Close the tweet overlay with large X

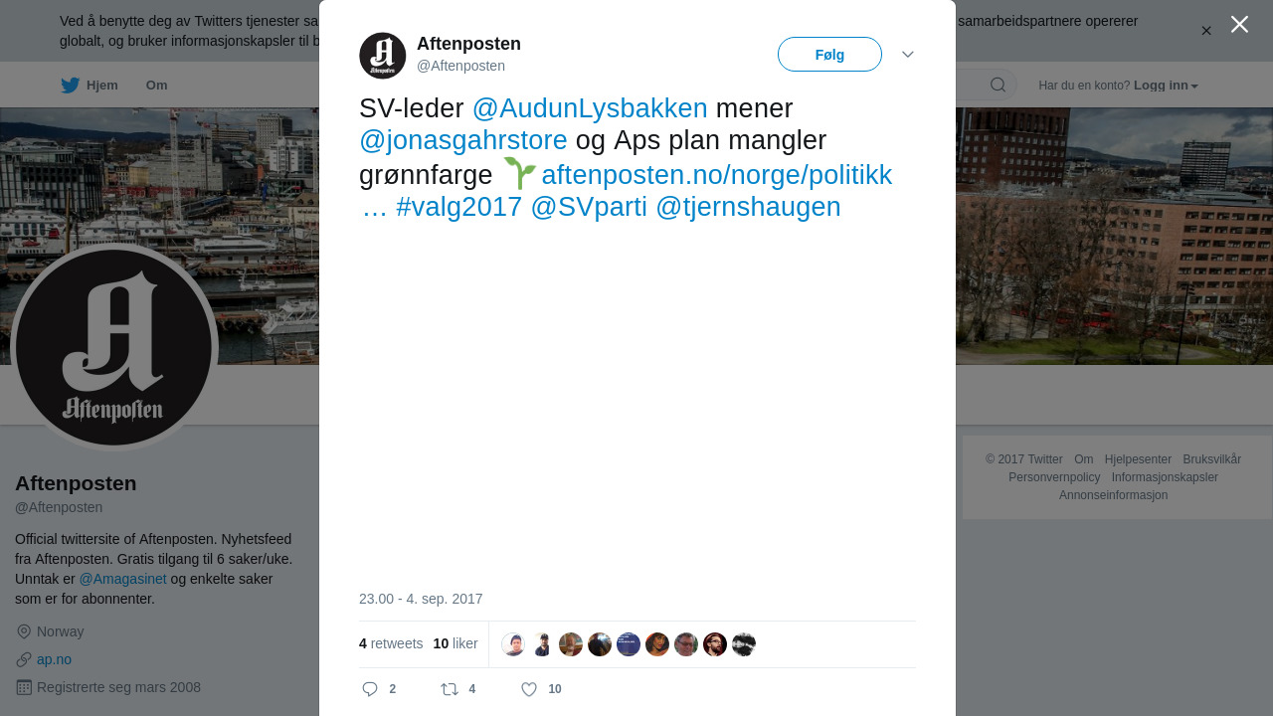1239,24
